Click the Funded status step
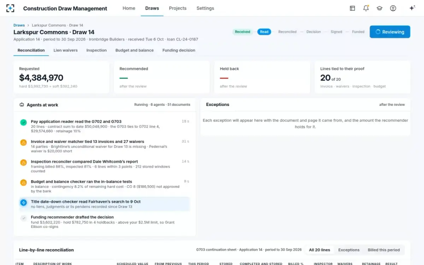Image resolution: width=424 pixels, height=265 pixels. click(358, 32)
